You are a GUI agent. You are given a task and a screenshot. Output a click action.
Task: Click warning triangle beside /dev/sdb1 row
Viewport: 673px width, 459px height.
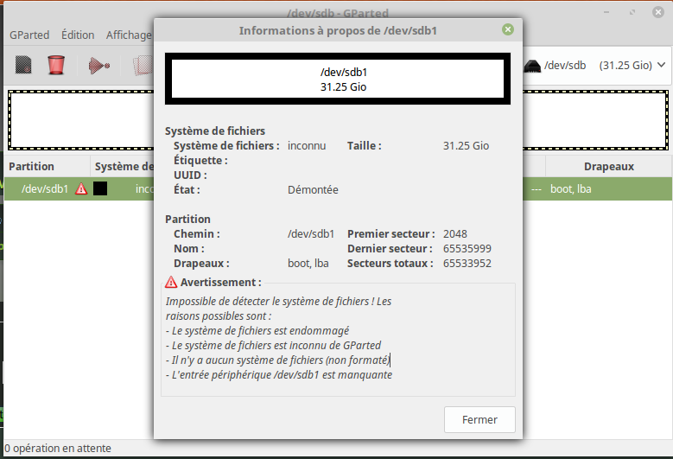(x=81, y=189)
